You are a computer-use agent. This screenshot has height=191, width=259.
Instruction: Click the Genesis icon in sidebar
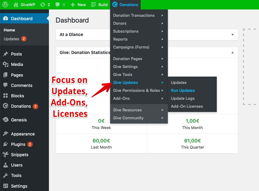tap(6, 120)
